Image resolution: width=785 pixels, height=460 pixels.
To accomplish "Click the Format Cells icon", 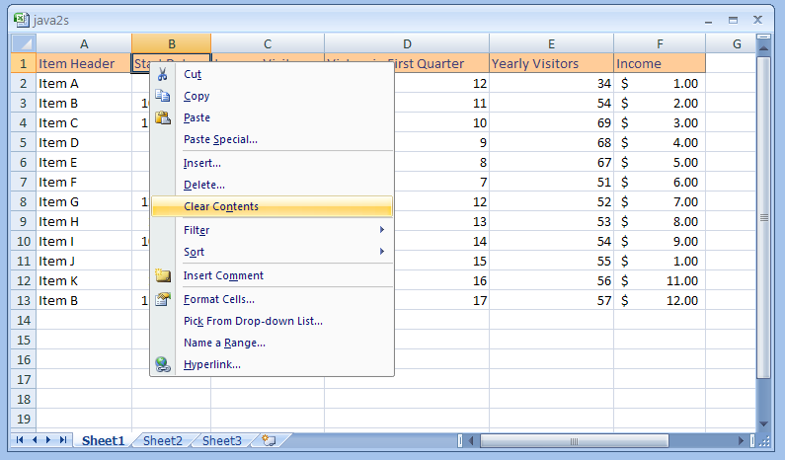I will (x=162, y=299).
